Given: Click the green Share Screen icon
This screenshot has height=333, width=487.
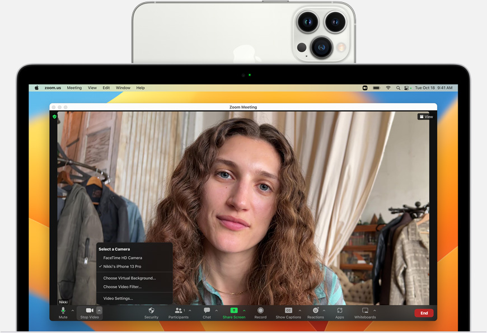Looking at the screenshot, I should [x=234, y=311].
